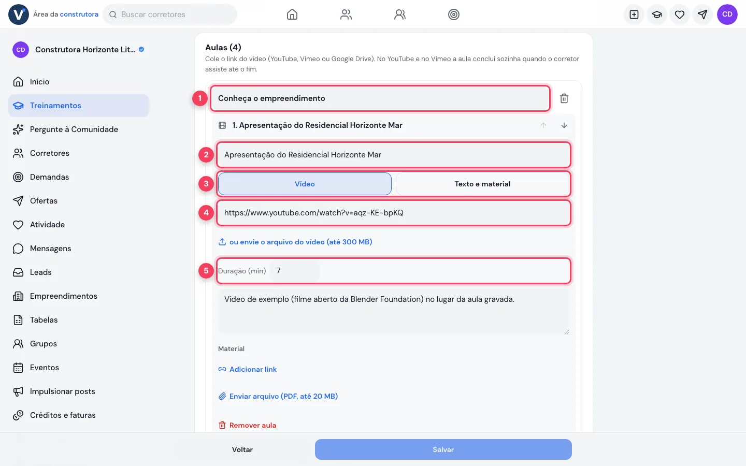Screen dimensions: 746x466
Task: Click the Adicionar link option
Action: 248,369
